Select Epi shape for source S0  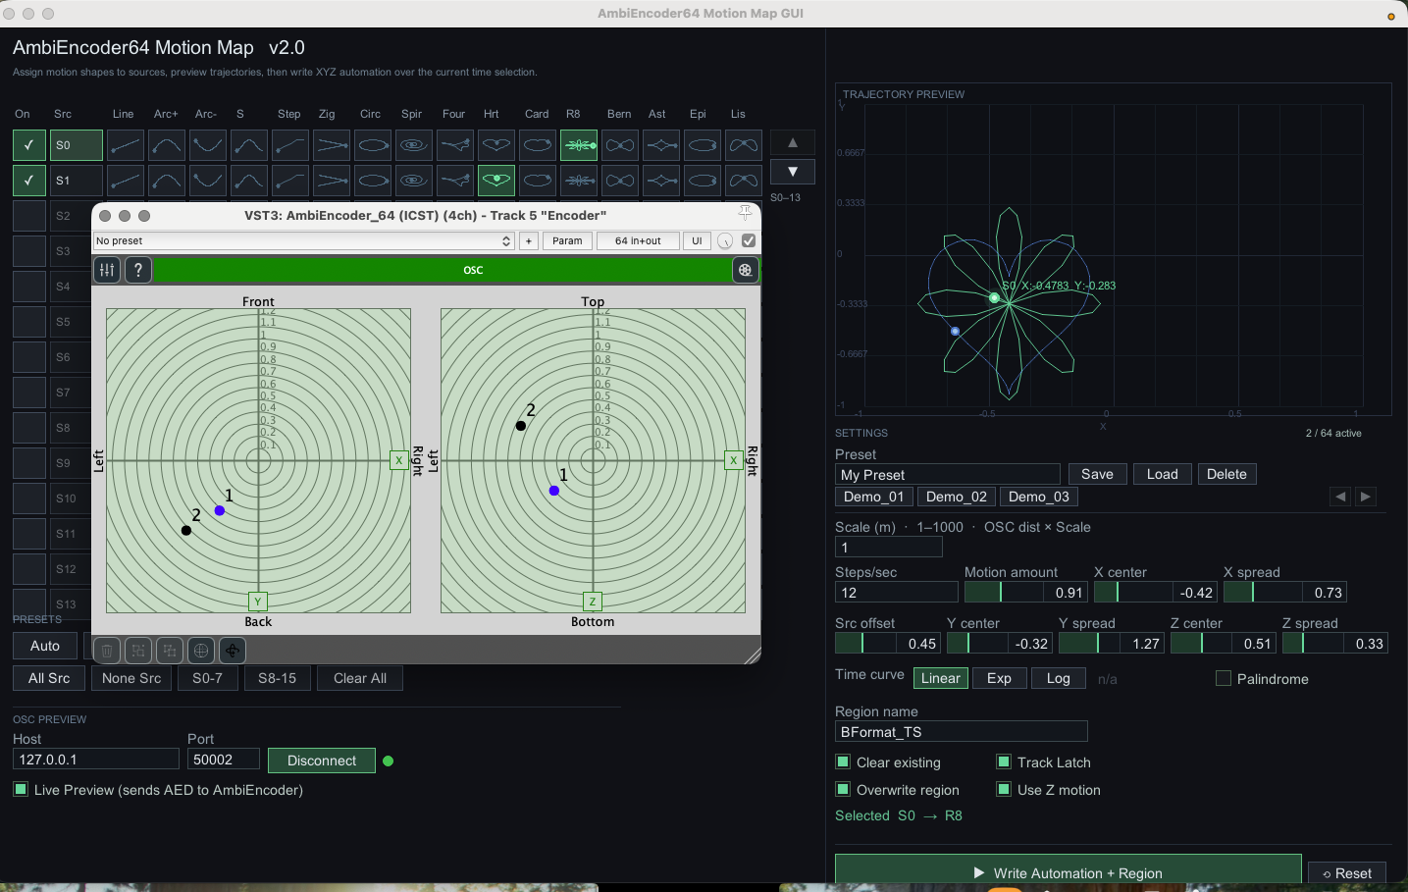[703, 145]
